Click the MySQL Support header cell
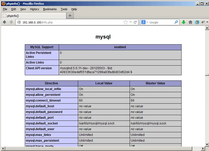 point(42,47)
